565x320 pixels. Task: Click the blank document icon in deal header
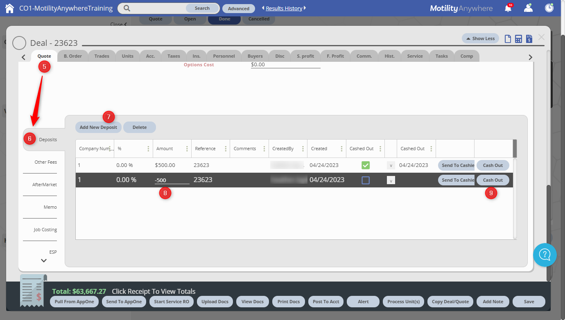508,39
